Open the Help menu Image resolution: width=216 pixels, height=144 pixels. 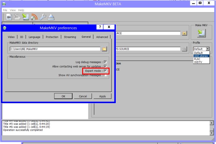(21, 10)
